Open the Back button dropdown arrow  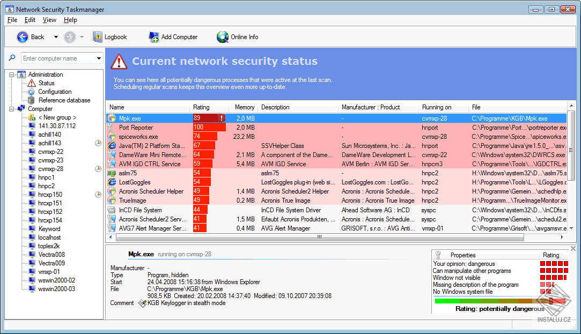pos(55,36)
